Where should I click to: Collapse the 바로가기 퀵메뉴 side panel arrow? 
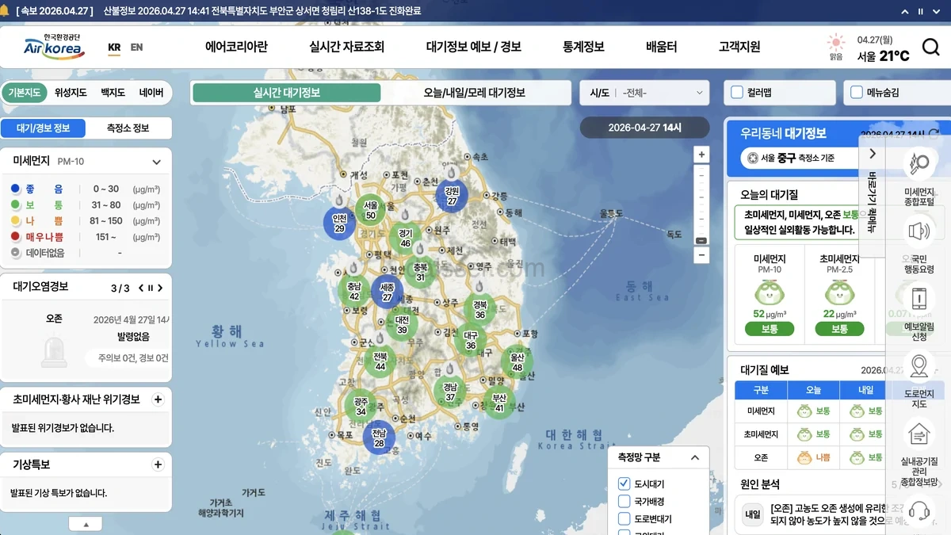click(872, 154)
